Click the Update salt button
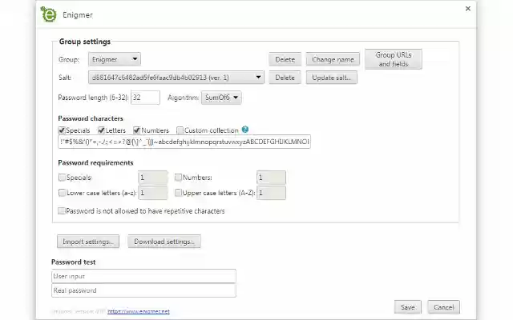 (331, 78)
